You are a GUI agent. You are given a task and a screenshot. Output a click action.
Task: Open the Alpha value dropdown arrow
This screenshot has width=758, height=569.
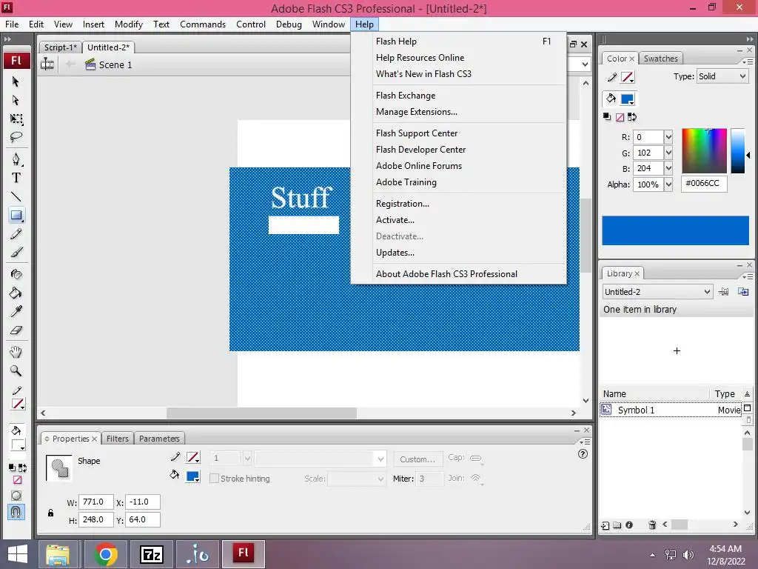[668, 184]
